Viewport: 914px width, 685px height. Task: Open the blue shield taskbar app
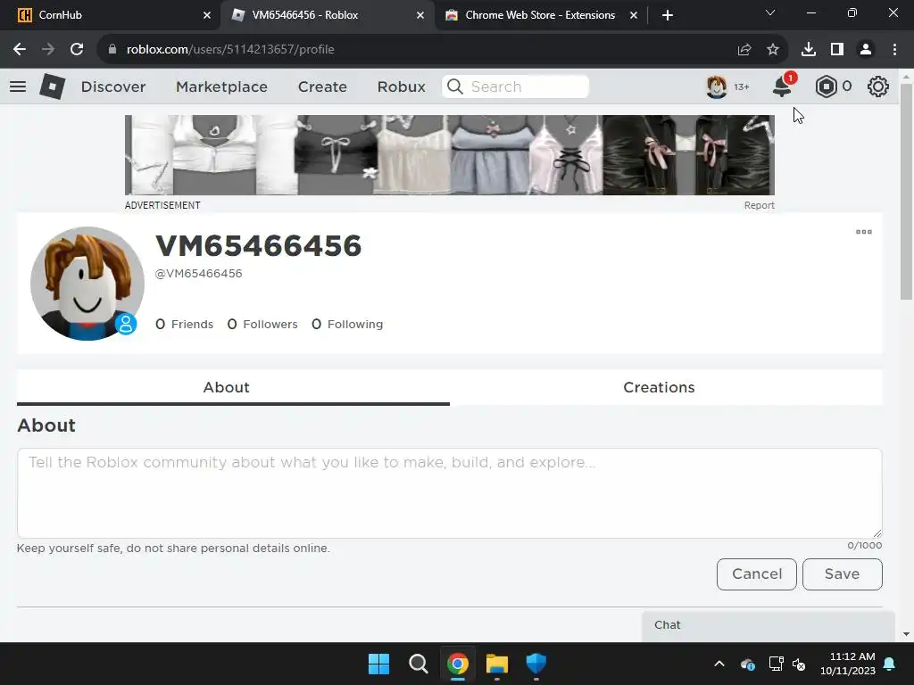pos(536,664)
